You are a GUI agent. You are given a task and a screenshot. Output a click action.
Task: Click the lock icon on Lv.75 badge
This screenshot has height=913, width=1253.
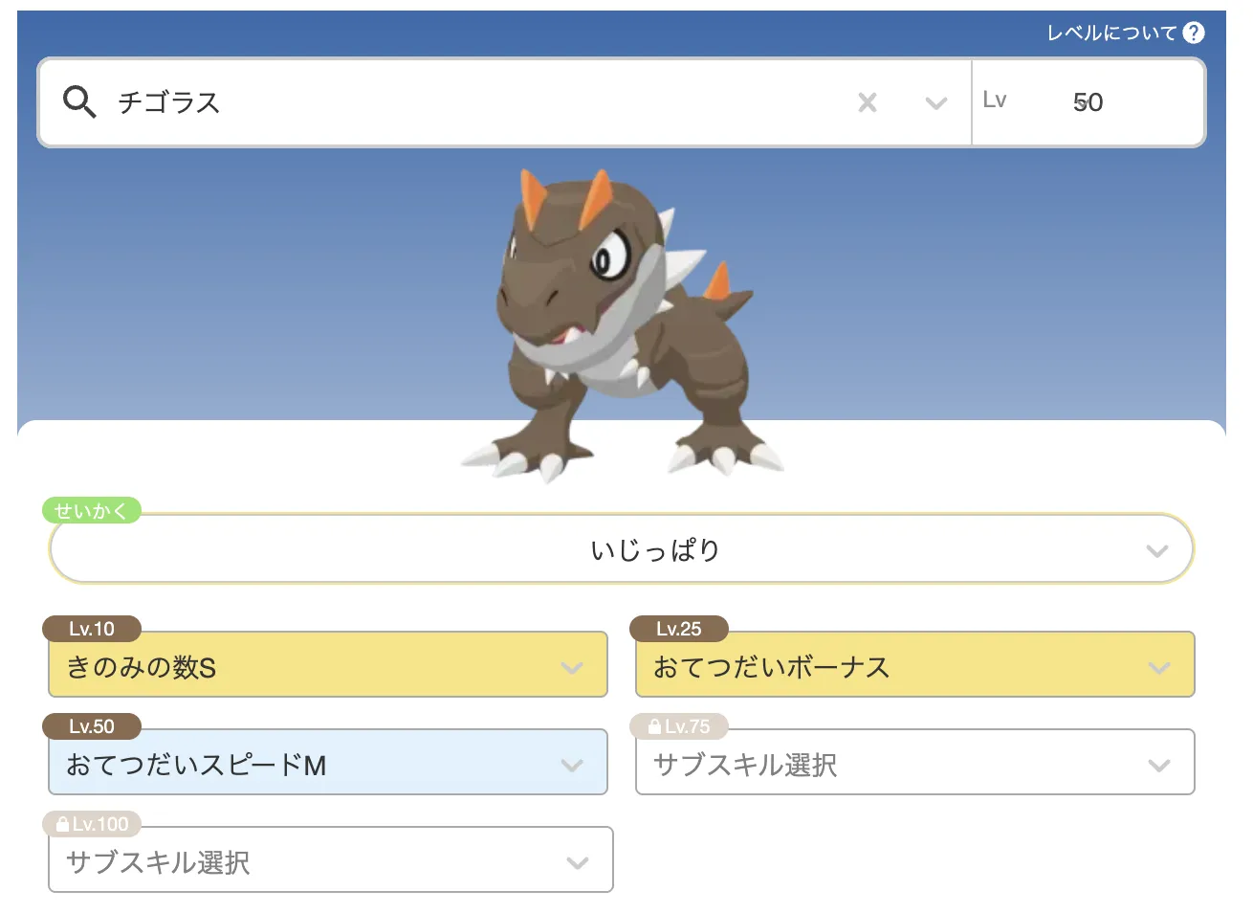coord(654,726)
